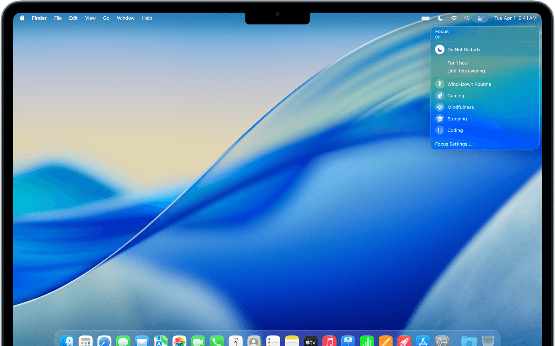Turn on the Gaming focus
This screenshot has height=346, width=555.
click(x=485, y=96)
